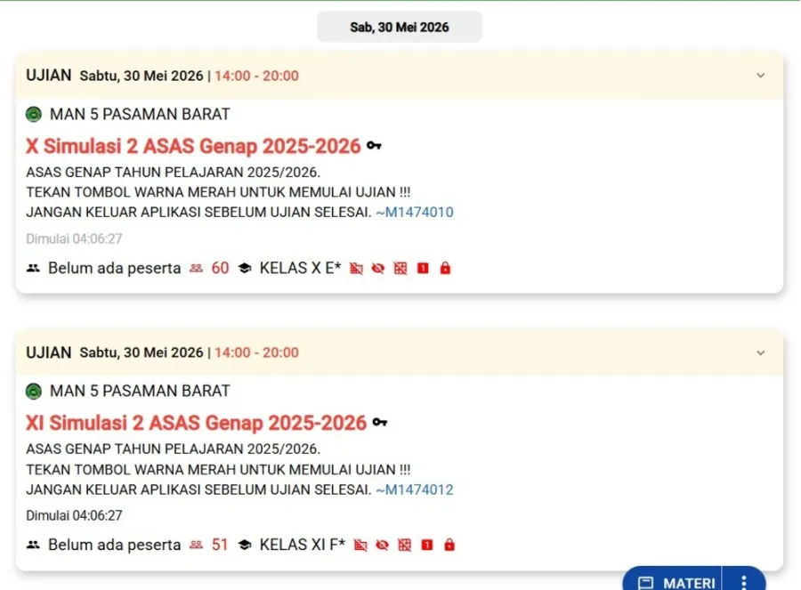Image resolution: width=801 pixels, height=590 pixels.
Task: Expand the X Simulasi 2 exam card chevron
Action: (x=761, y=76)
